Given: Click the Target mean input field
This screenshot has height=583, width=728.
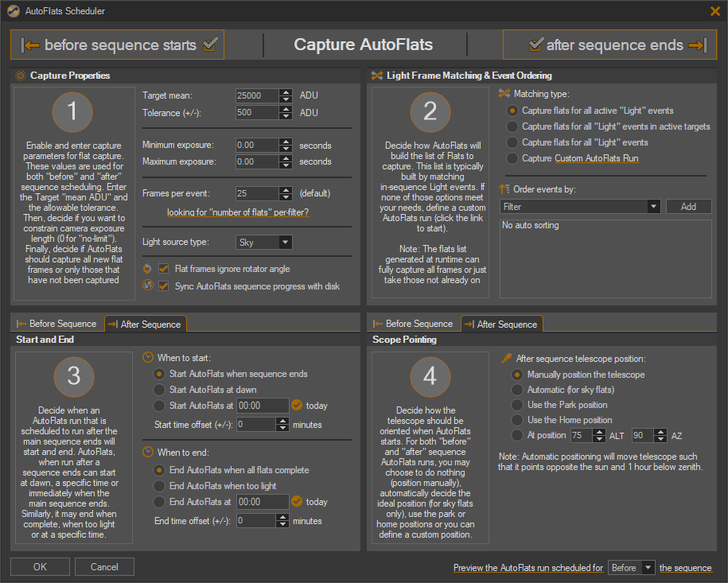Looking at the screenshot, I should click(x=258, y=95).
